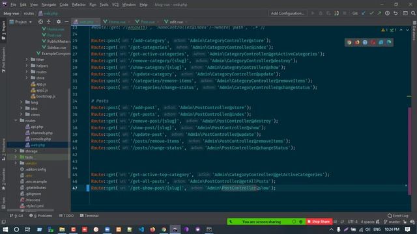417x234 pixels.
Task: Open the Problems tool window tab
Action: coord(40,216)
